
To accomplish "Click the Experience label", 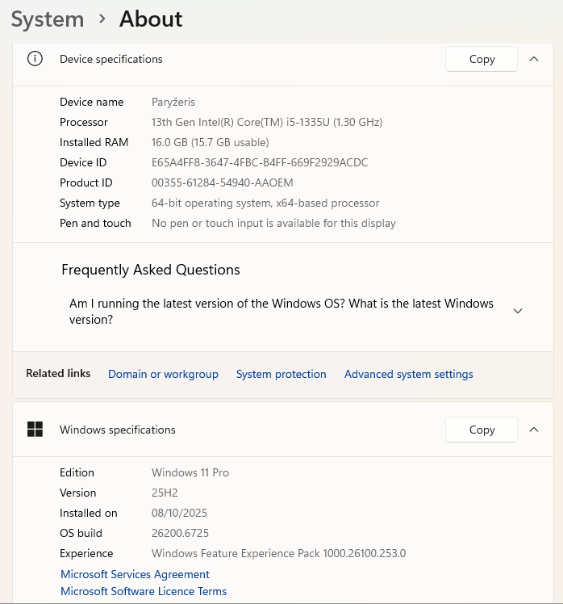I will [x=86, y=554].
